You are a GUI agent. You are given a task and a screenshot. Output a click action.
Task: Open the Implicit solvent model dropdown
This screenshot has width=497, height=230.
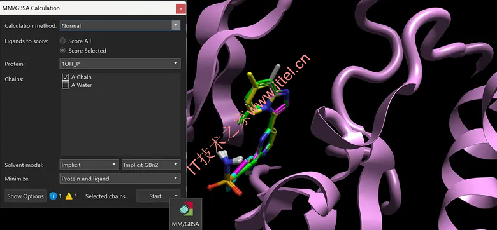pos(89,165)
